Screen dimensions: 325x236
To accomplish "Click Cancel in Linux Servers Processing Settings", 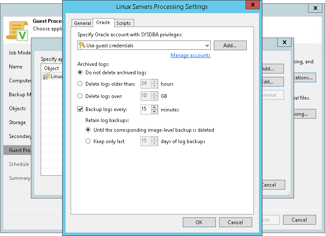I will pos(235,222).
